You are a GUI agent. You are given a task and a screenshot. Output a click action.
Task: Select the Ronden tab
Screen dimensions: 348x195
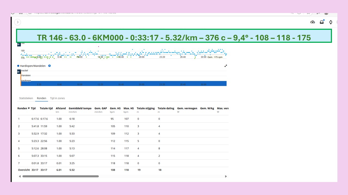pyautogui.click(x=42, y=98)
